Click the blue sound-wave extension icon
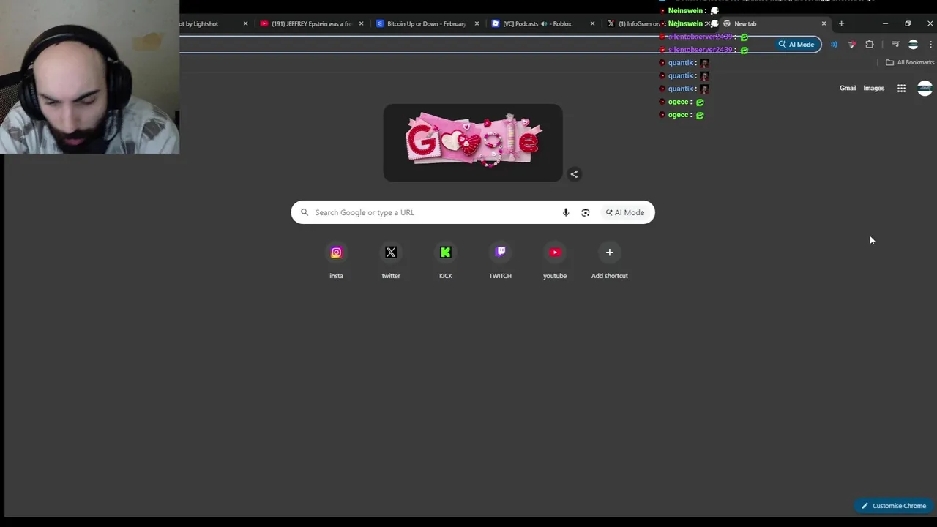The height and width of the screenshot is (527, 937). coord(834,45)
